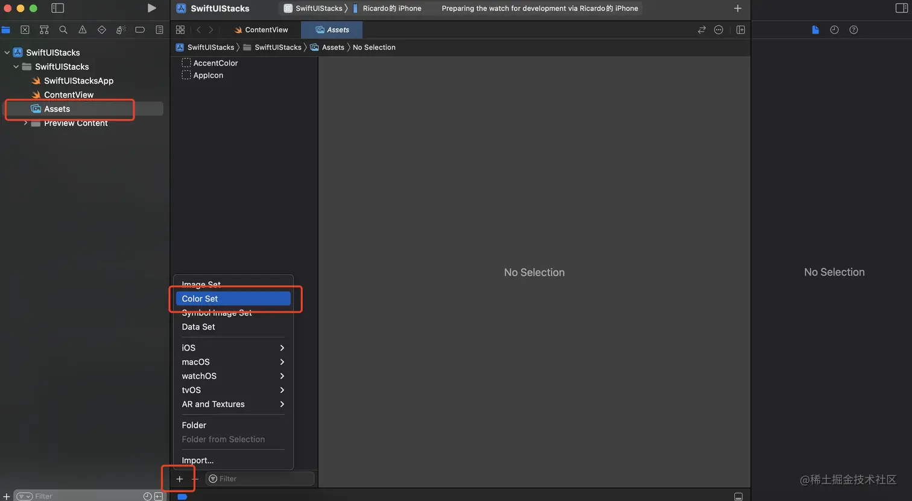Expand AR and Textures submenu
Image resolution: width=912 pixels, height=501 pixels.
tap(233, 404)
